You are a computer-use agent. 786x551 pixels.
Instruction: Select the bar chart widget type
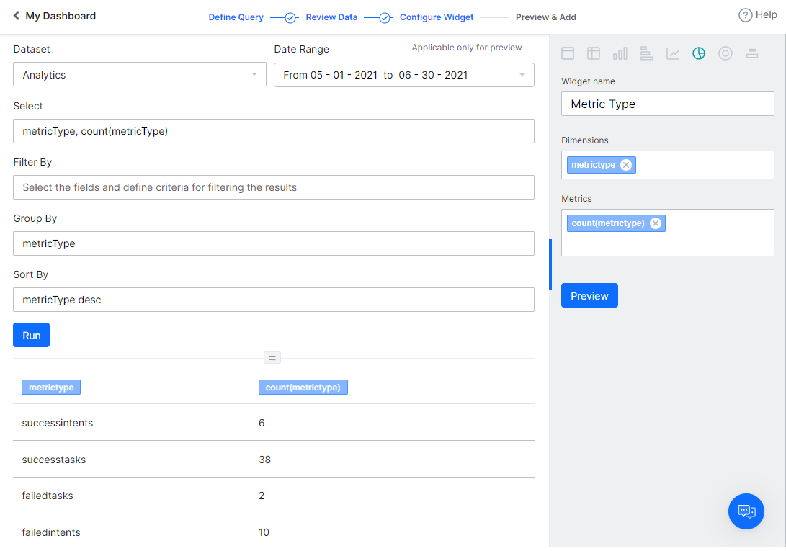point(620,53)
